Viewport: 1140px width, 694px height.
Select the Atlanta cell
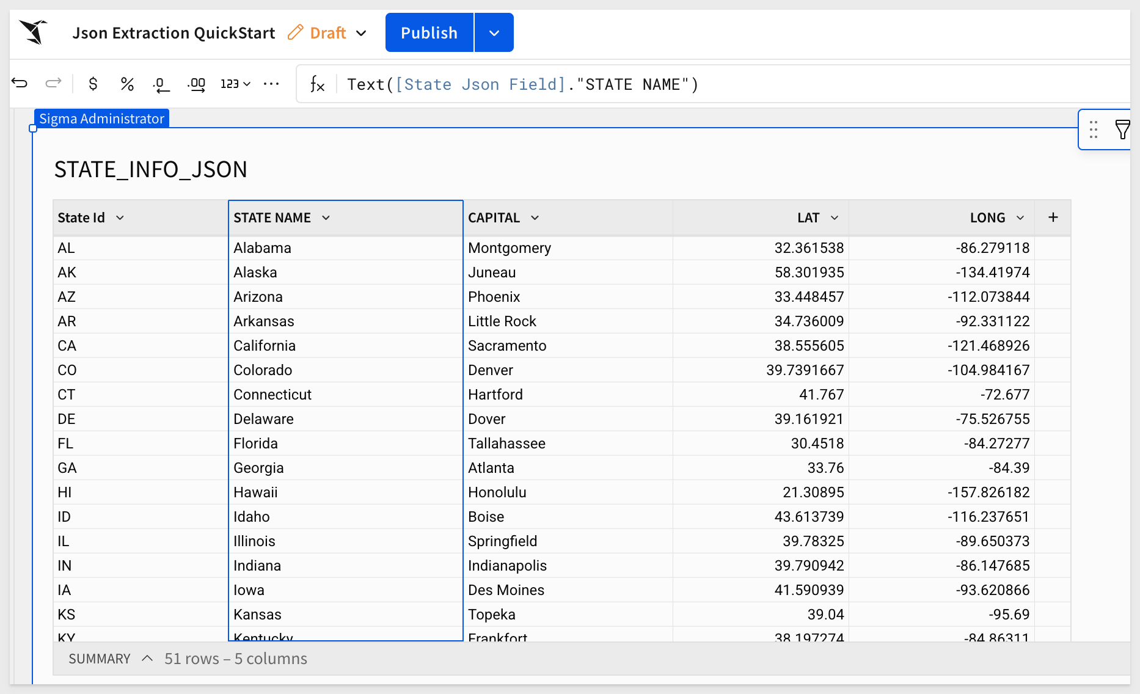[568, 468]
